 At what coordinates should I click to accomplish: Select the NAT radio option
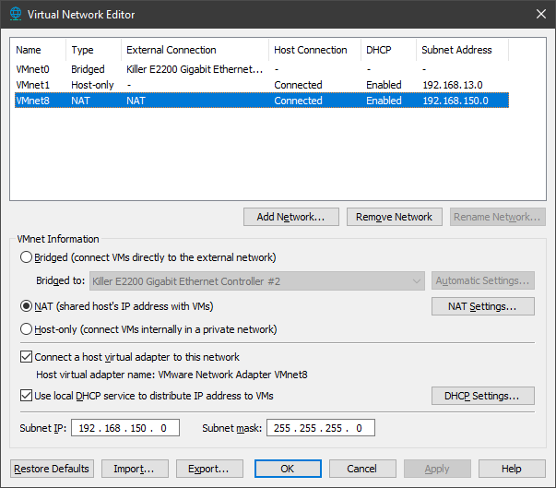[26, 305]
